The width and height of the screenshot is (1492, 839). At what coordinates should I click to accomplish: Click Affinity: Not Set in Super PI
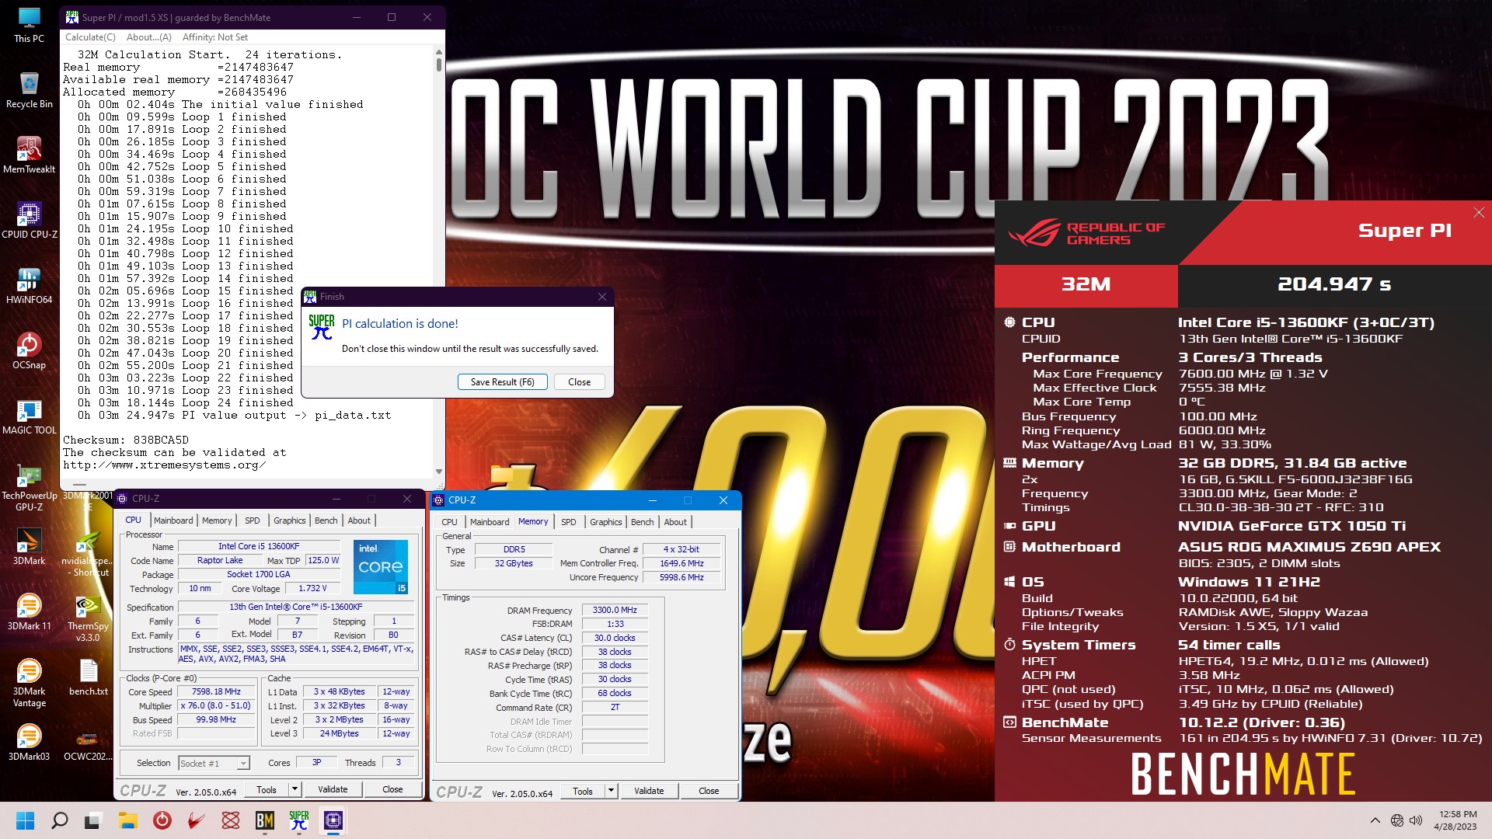[215, 37]
